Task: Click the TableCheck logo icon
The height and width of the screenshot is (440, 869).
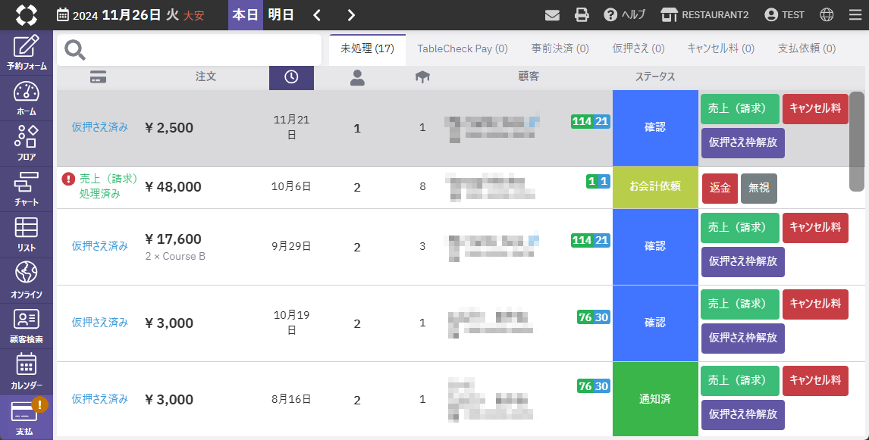Action: point(26,15)
